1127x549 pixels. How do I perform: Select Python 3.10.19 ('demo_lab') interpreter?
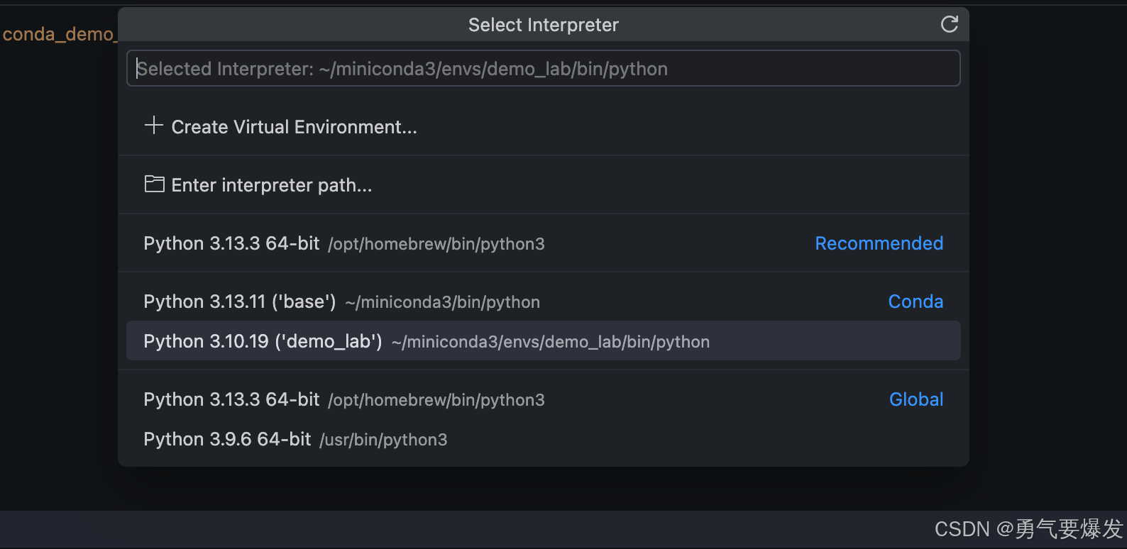click(x=543, y=341)
